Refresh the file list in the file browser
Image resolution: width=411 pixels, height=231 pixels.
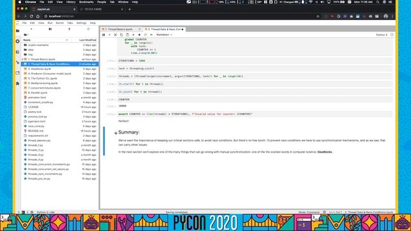(x=88, y=29)
